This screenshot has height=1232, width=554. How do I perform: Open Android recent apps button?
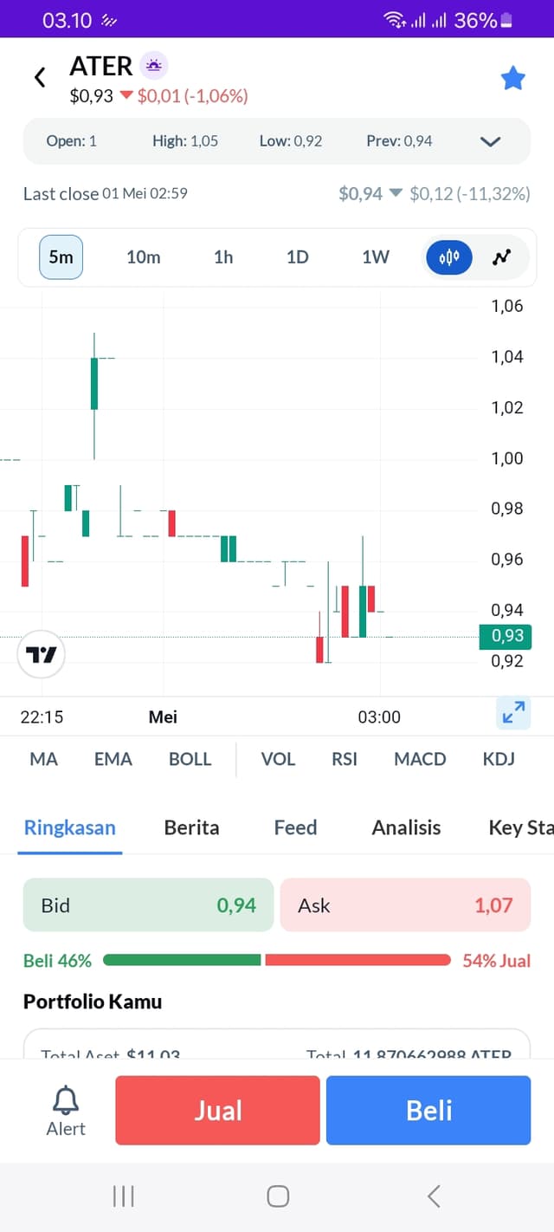[x=124, y=1196]
